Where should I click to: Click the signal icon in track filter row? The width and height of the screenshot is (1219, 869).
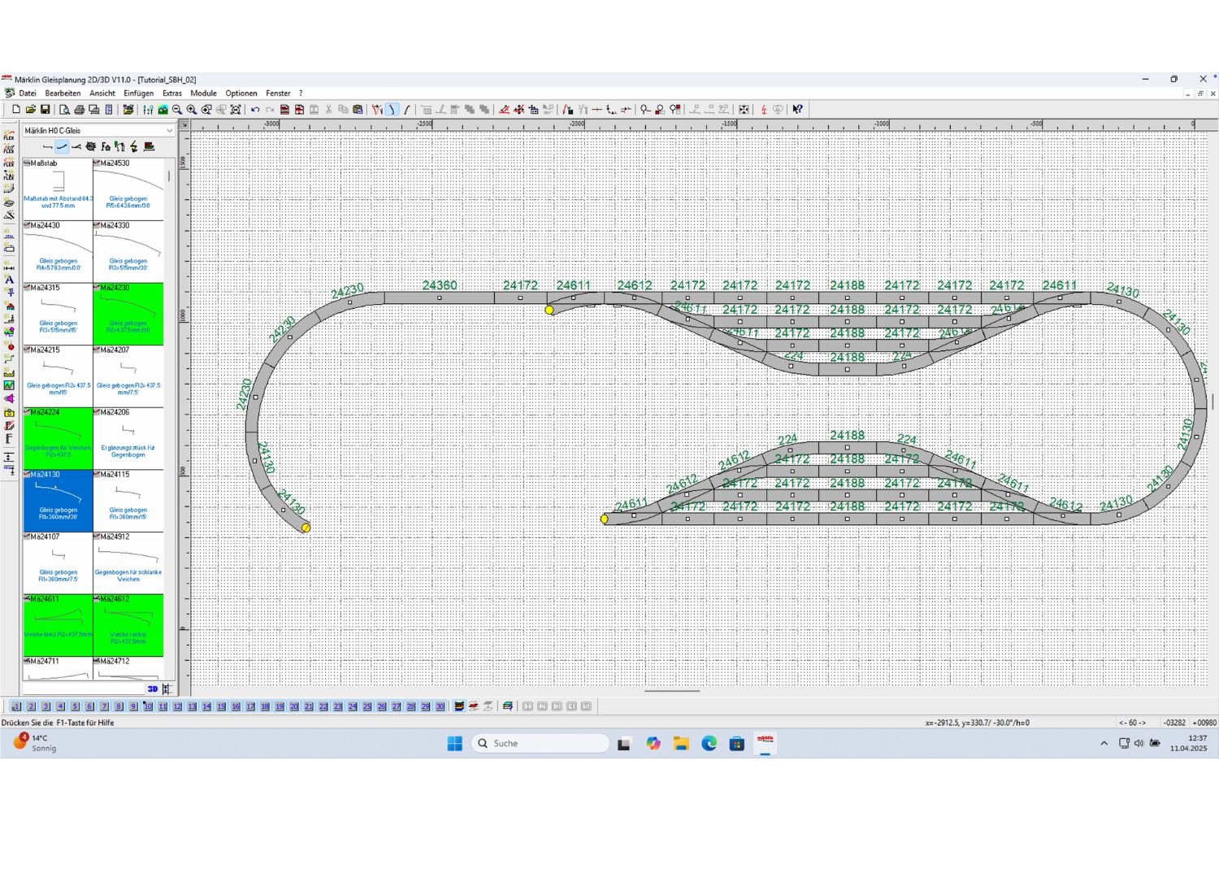(x=119, y=147)
